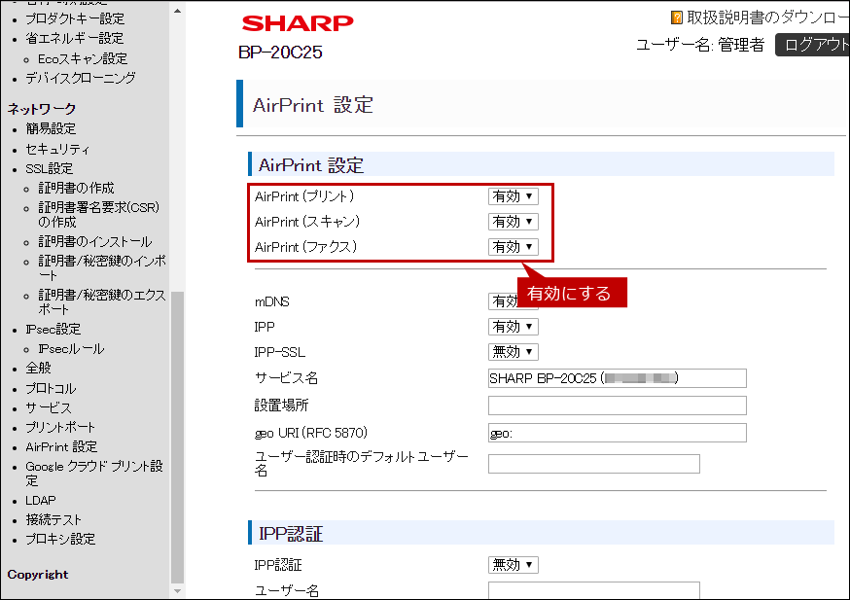850x600 pixels.
Task: Click the default user name field
Action: click(x=593, y=464)
